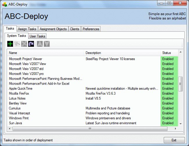Click the horizontal scrollbar right arrow

tap(175, 129)
